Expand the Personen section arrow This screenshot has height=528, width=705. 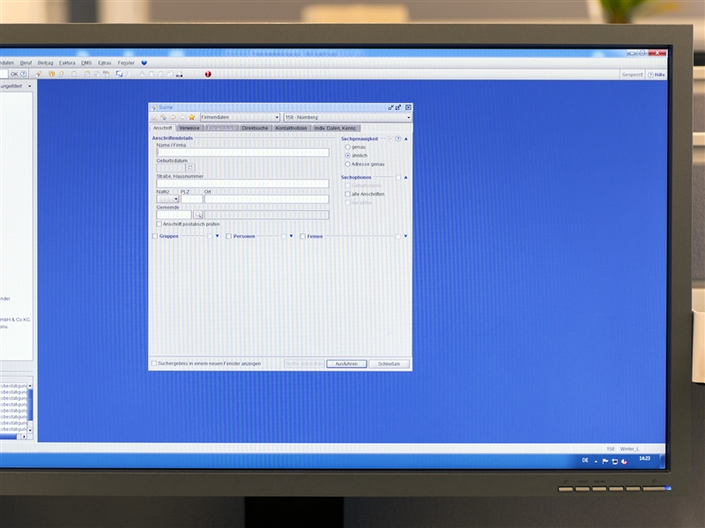pyautogui.click(x=291, y=236)
